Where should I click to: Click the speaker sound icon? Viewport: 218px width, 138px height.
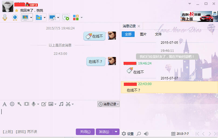click(x=146, y=134)
